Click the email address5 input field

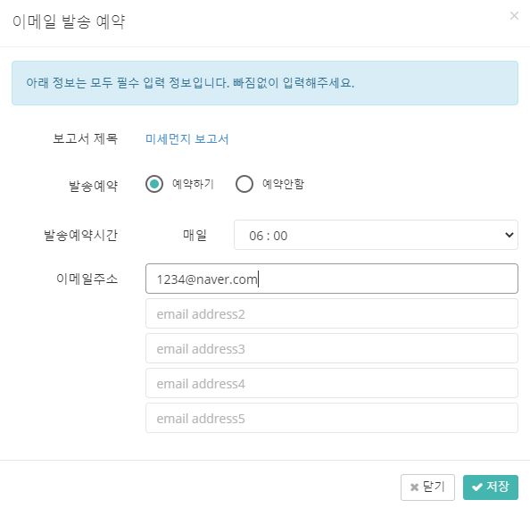[332, 418]
